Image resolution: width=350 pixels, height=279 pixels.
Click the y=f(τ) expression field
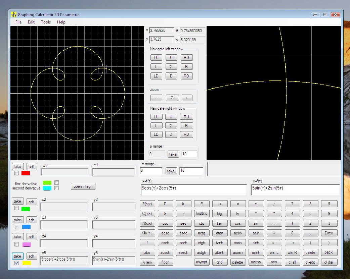pyautogui.click(x=295, y=190)
